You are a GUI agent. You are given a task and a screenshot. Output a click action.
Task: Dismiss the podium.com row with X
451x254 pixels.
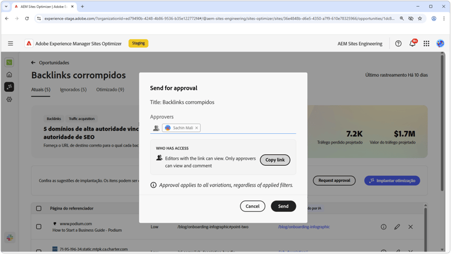411,227
